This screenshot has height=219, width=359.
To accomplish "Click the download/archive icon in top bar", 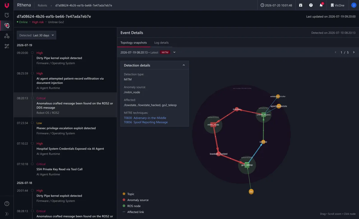I will (301, 5).
